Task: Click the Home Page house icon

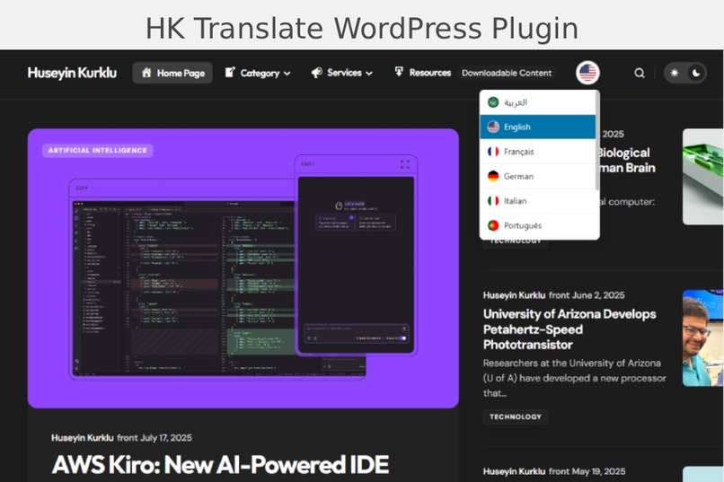Action: (x=146, y=73)
